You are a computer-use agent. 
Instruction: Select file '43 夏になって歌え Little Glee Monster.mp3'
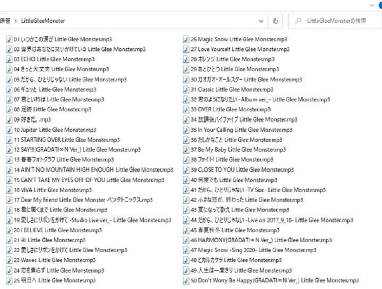[x=236, y=210]
